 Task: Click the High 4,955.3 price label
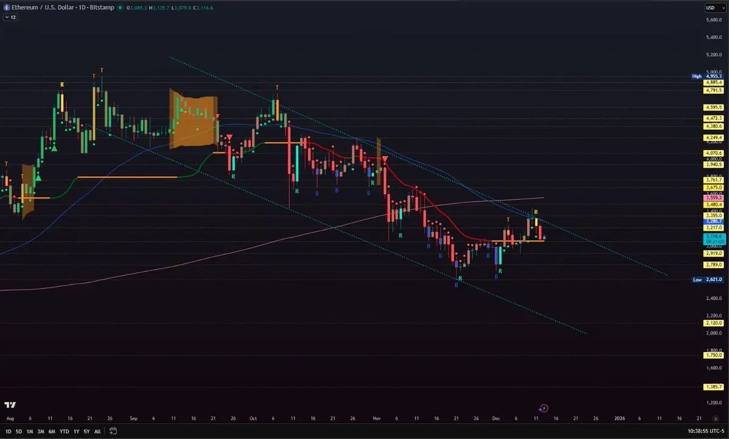[707, 77]
